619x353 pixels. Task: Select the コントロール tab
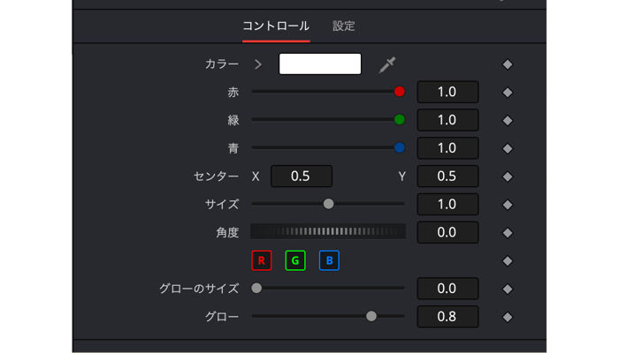[x=276, y=26]
